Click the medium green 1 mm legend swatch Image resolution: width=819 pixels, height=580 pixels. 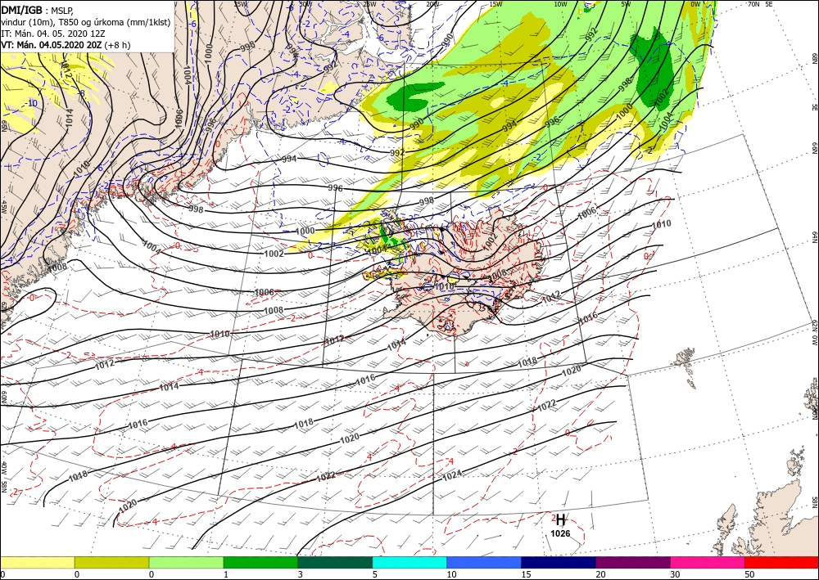tap(260, 562)
